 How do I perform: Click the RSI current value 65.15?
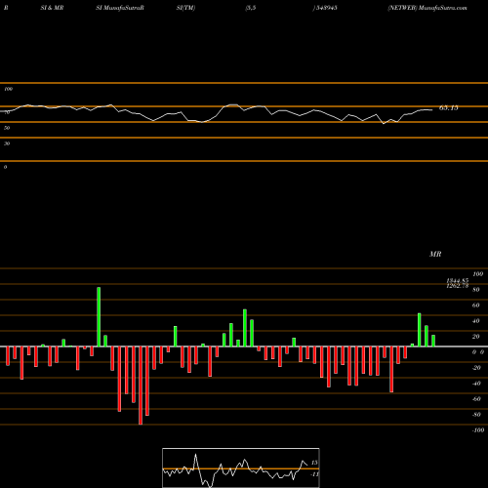point(449,108)
